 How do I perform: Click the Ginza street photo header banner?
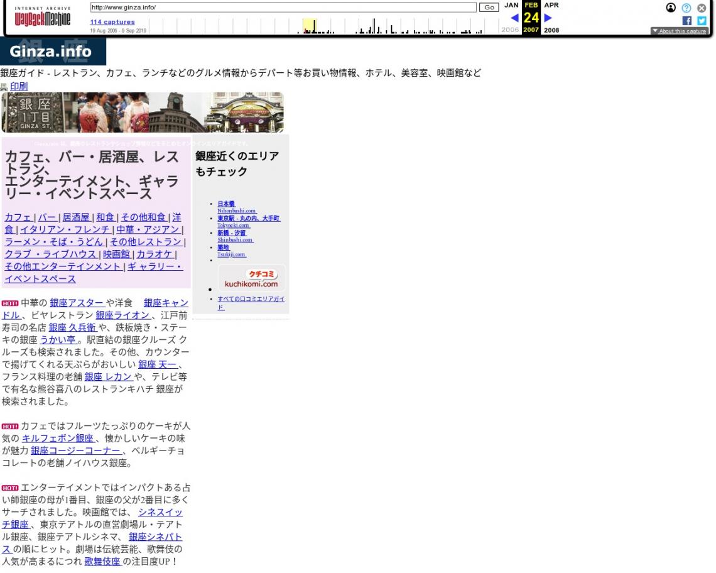[x=143, y=112]
